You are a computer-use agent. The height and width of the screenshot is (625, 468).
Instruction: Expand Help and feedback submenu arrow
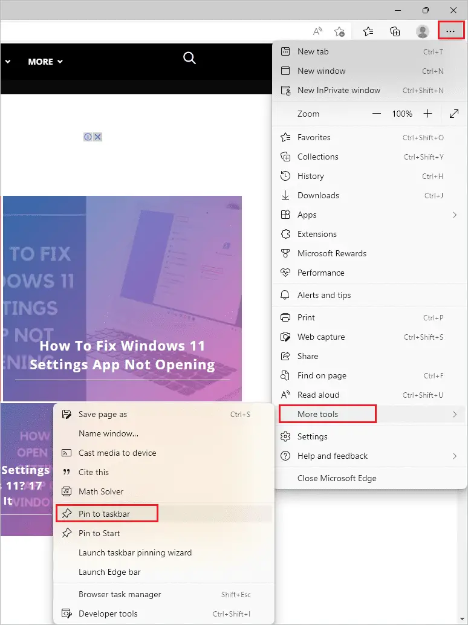455,456
